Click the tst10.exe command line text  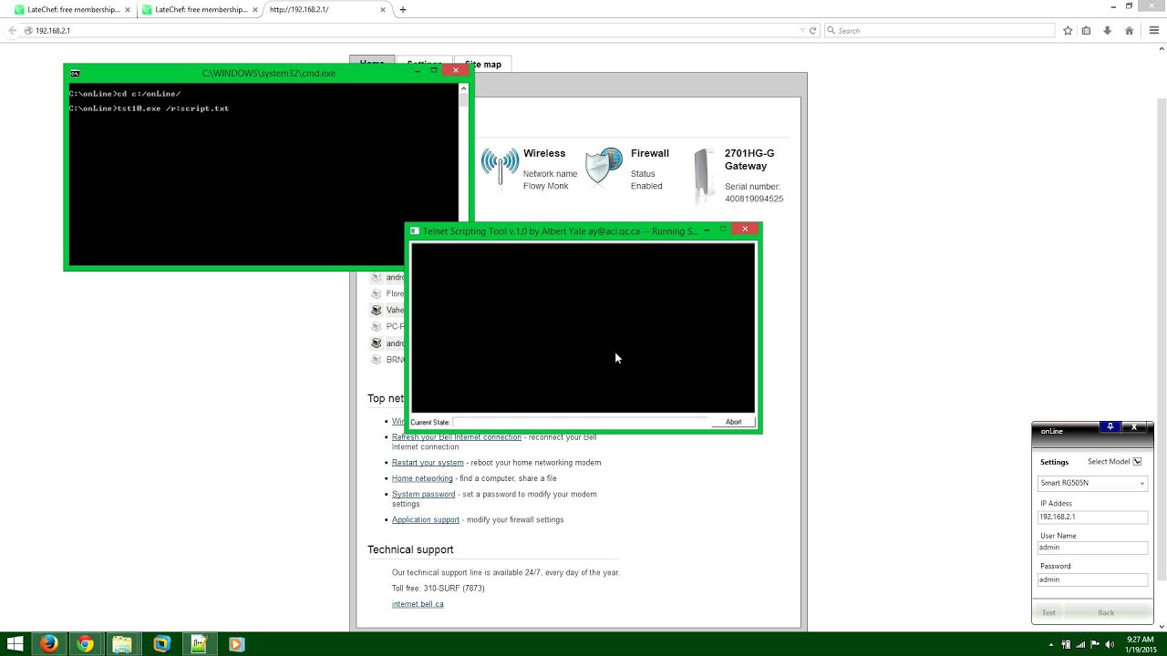tap(149, 108)
